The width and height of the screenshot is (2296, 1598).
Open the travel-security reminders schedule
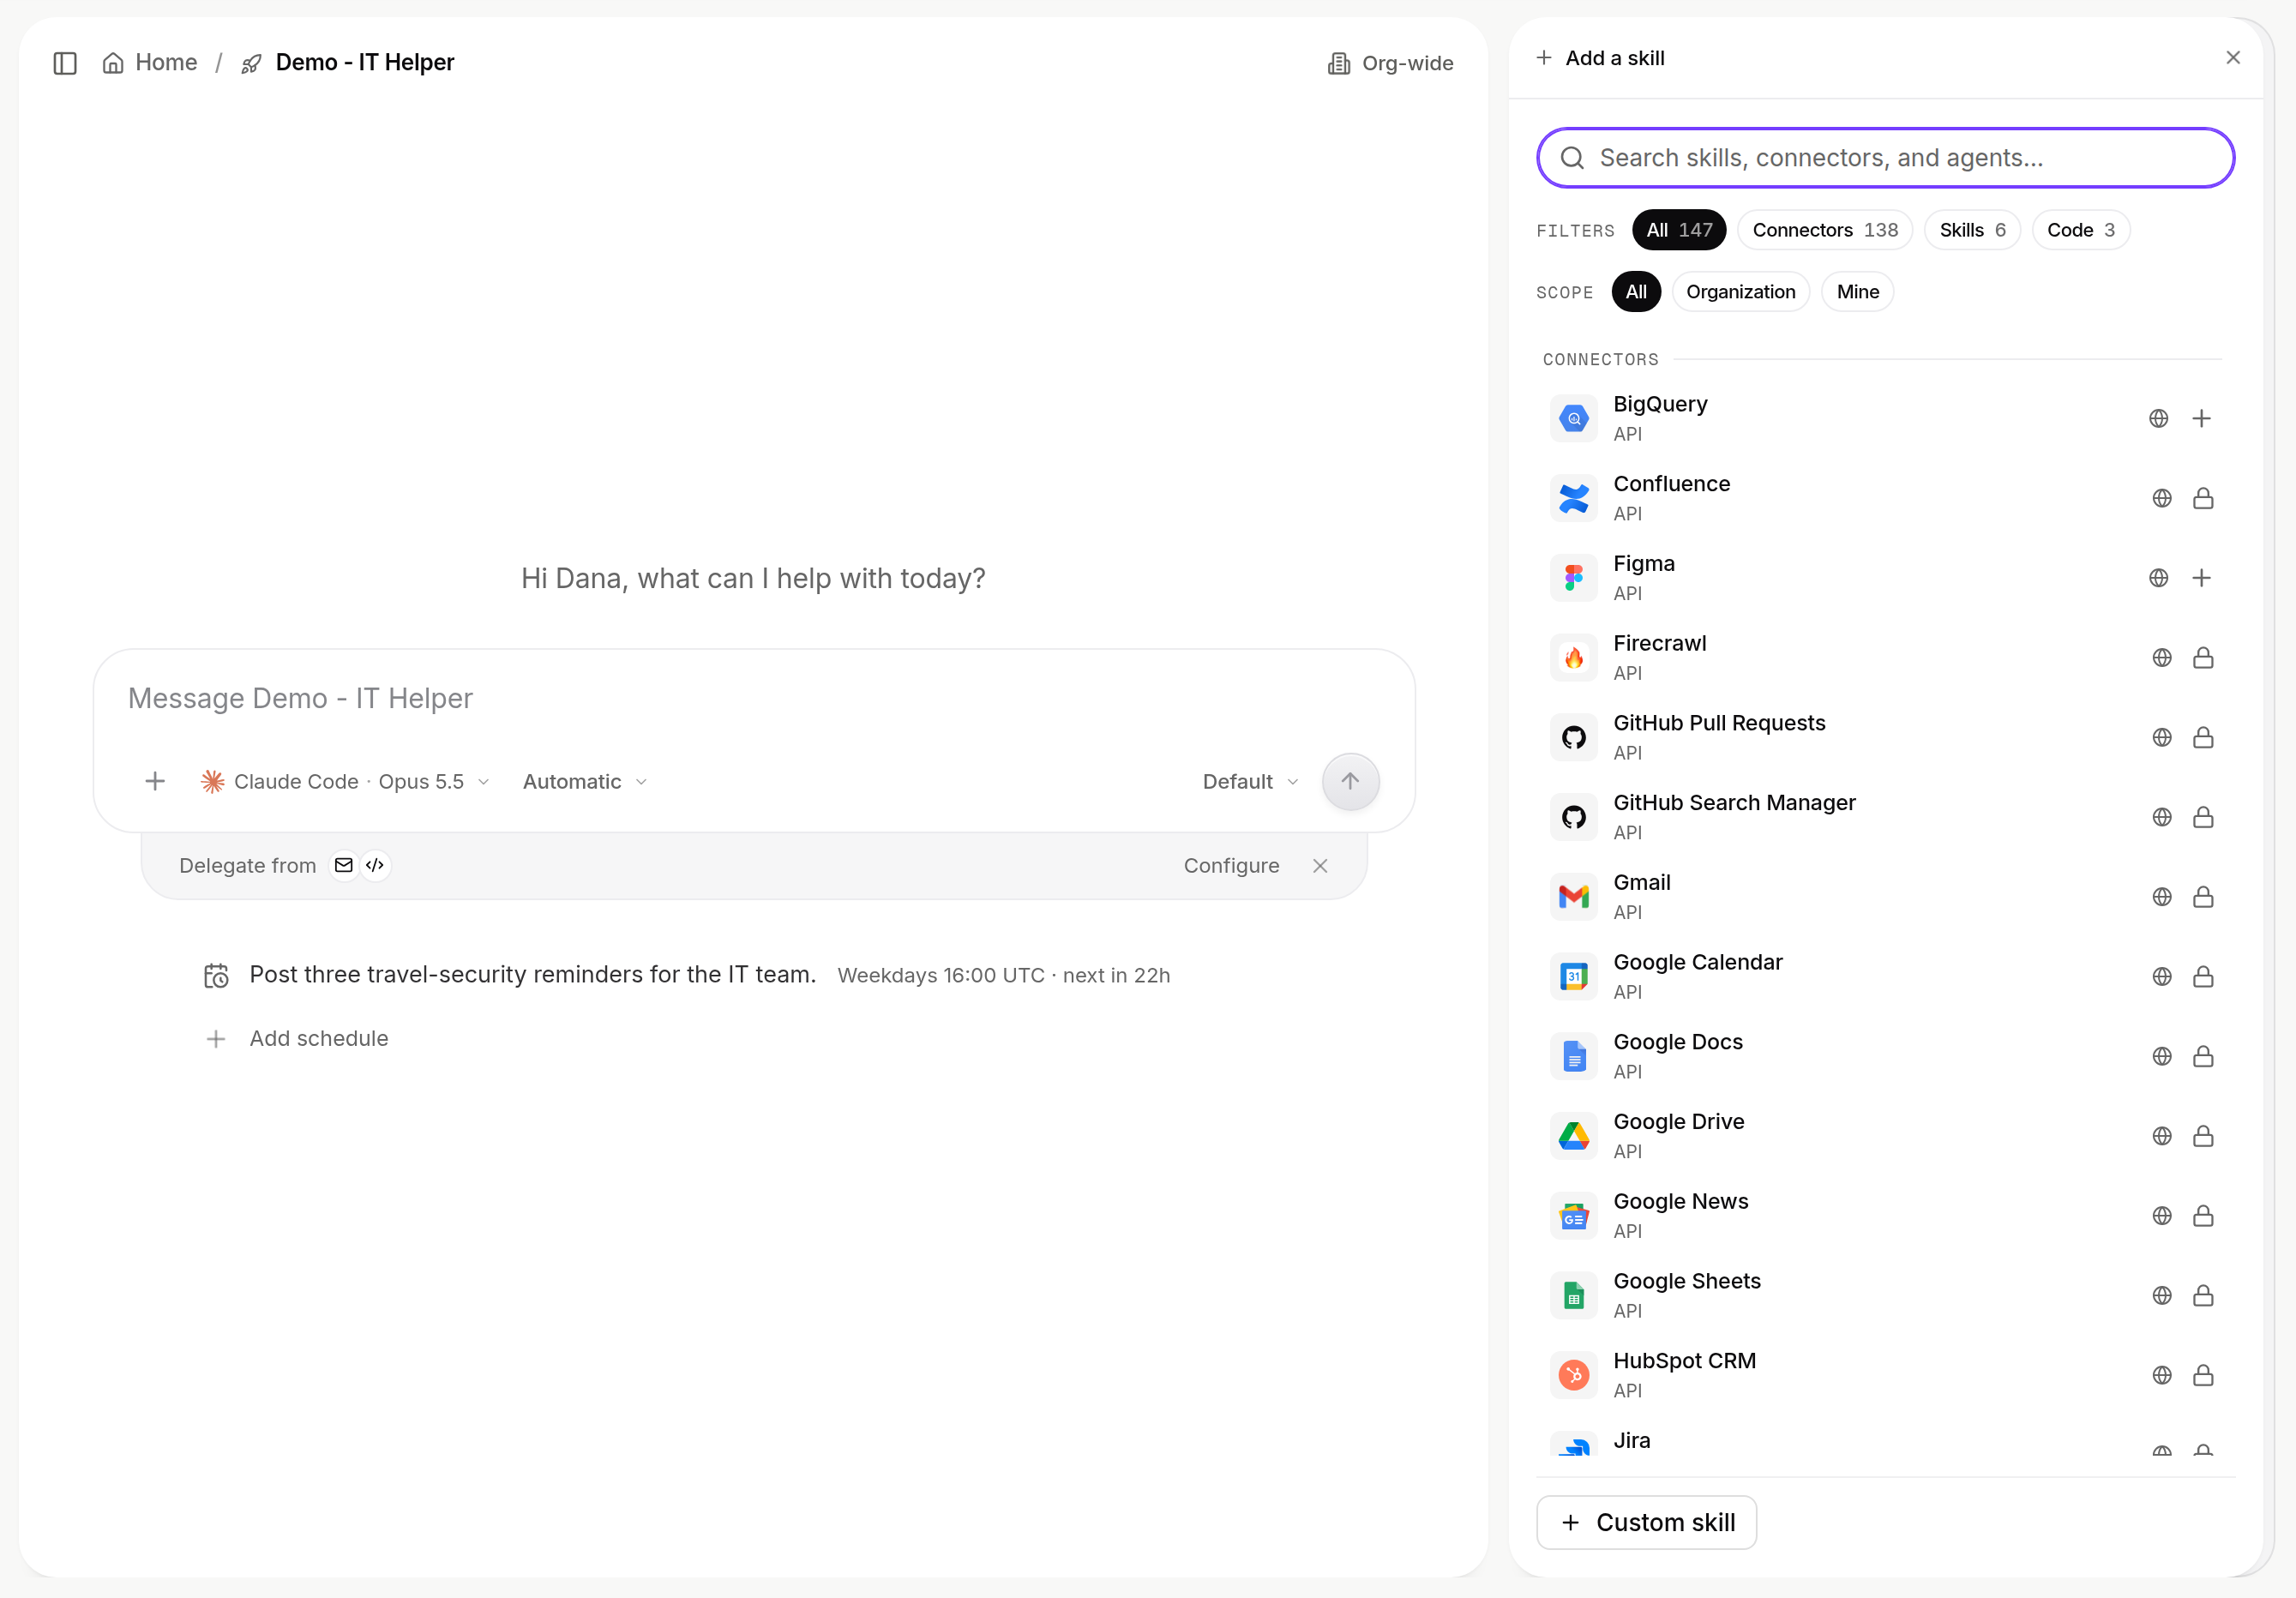tap(686, 975)
